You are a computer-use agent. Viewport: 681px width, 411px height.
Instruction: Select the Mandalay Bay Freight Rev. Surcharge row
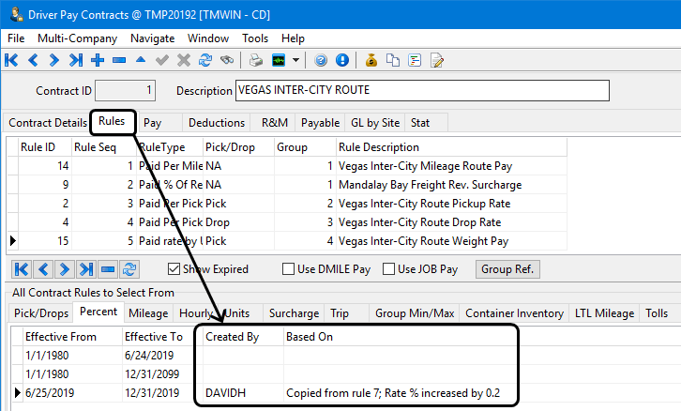coord(431,185)
